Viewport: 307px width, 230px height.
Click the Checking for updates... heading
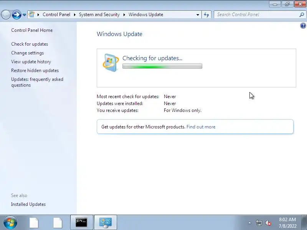coord(152,58)
